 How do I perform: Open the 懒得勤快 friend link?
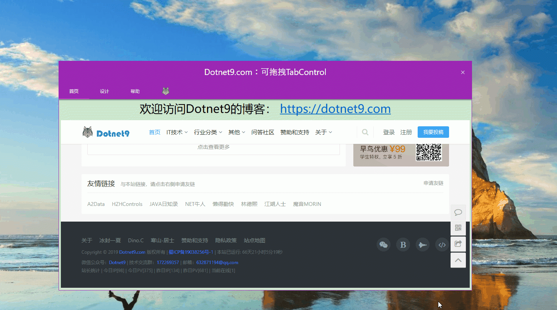coord(223,204)
